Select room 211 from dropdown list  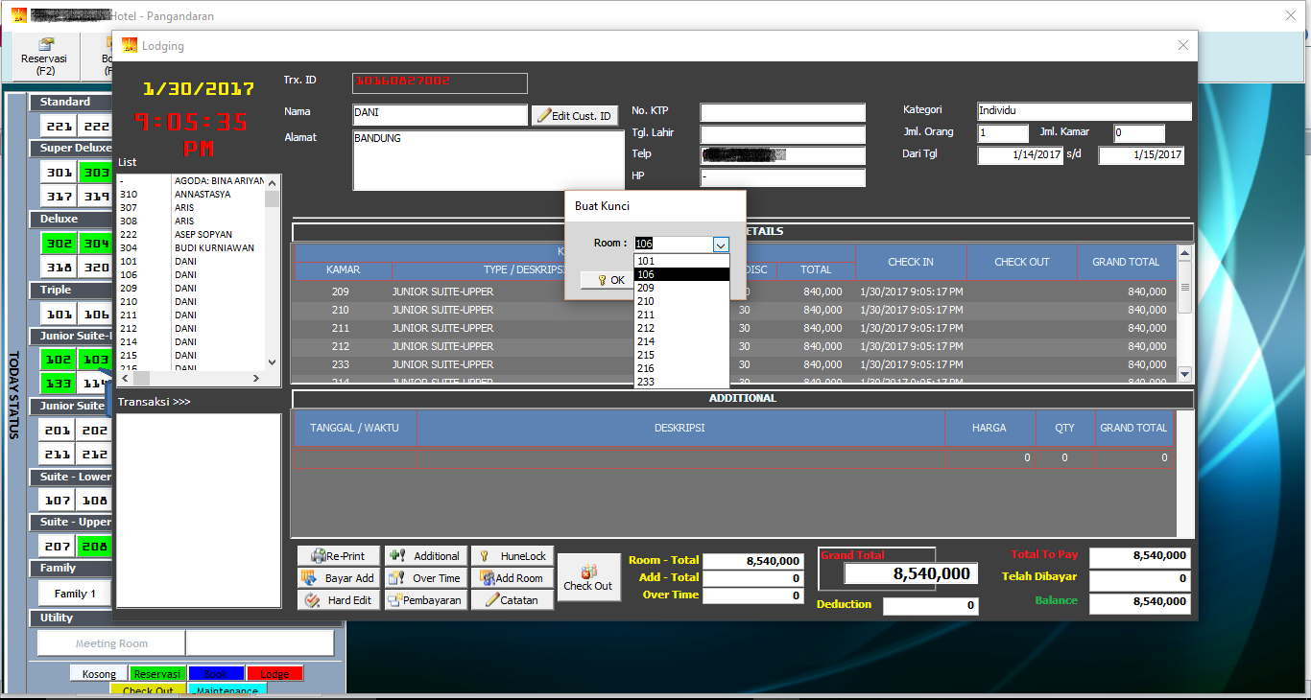click(x=646, y=315)
